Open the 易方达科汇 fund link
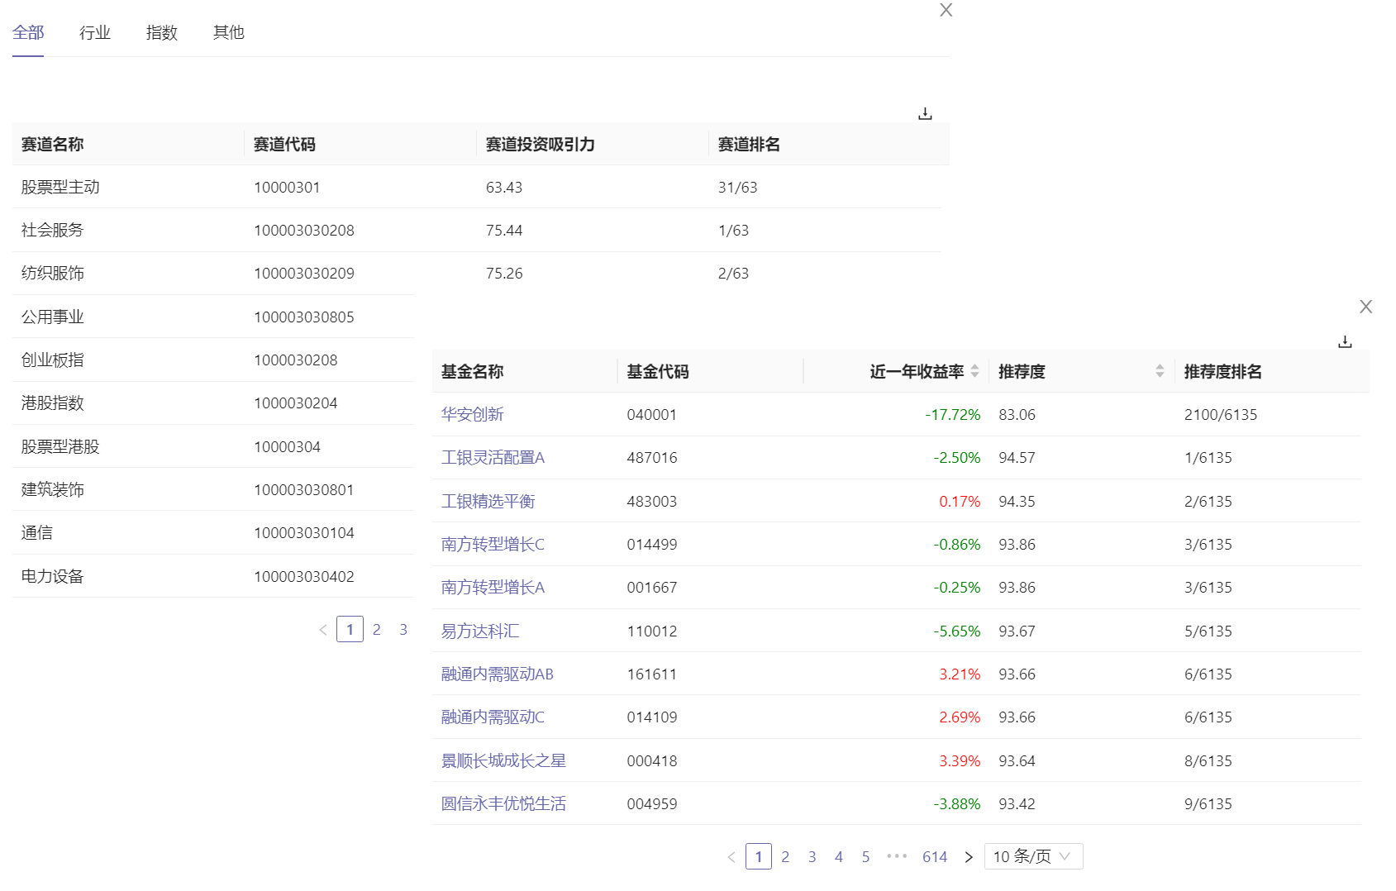Image resolution: width=1396 pixels, height=891 pixels. pos(480,631)
